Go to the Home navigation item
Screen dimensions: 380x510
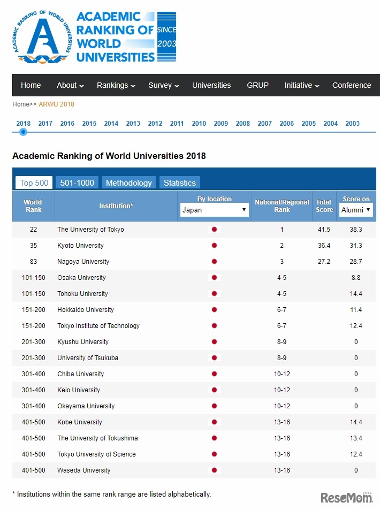[31, 85]
